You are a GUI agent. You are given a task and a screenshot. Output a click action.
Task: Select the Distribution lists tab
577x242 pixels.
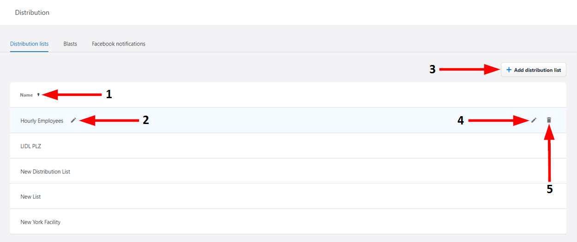pyautogui.click(x=29, y=44)
